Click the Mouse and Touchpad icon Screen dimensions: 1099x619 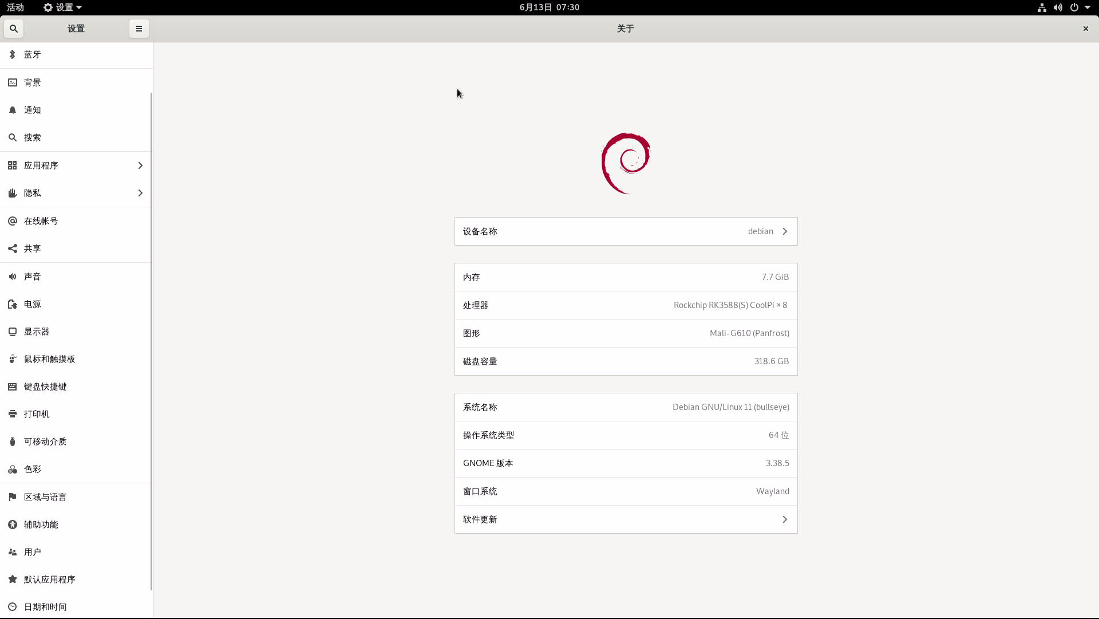[x=13, y=359]
